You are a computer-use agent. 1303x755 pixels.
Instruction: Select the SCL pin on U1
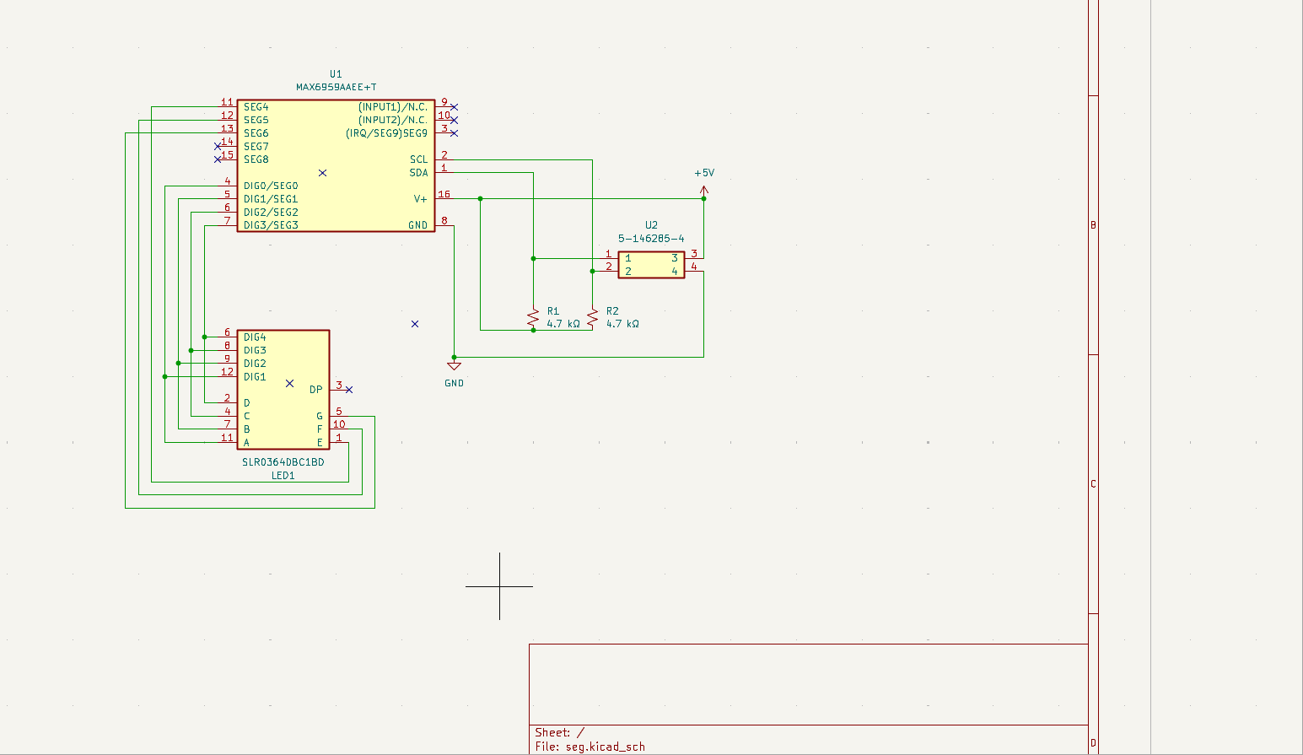tap(419, 159)
